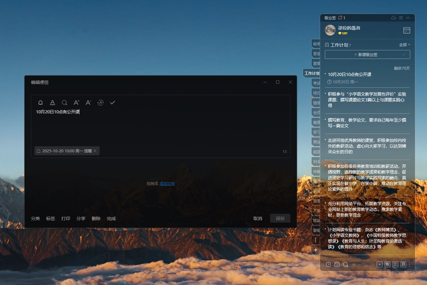Click the boxed plus icon at panel bottom
Viewport: 427px width, 285px height.
click(380, 264)
